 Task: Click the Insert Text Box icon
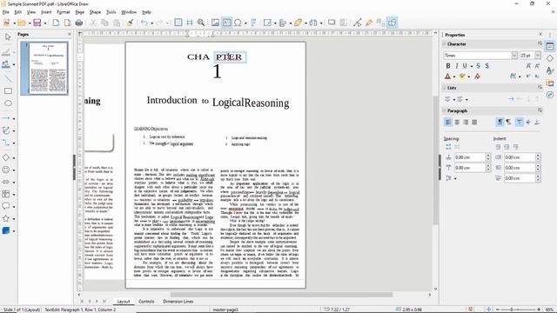click(226, 23)
